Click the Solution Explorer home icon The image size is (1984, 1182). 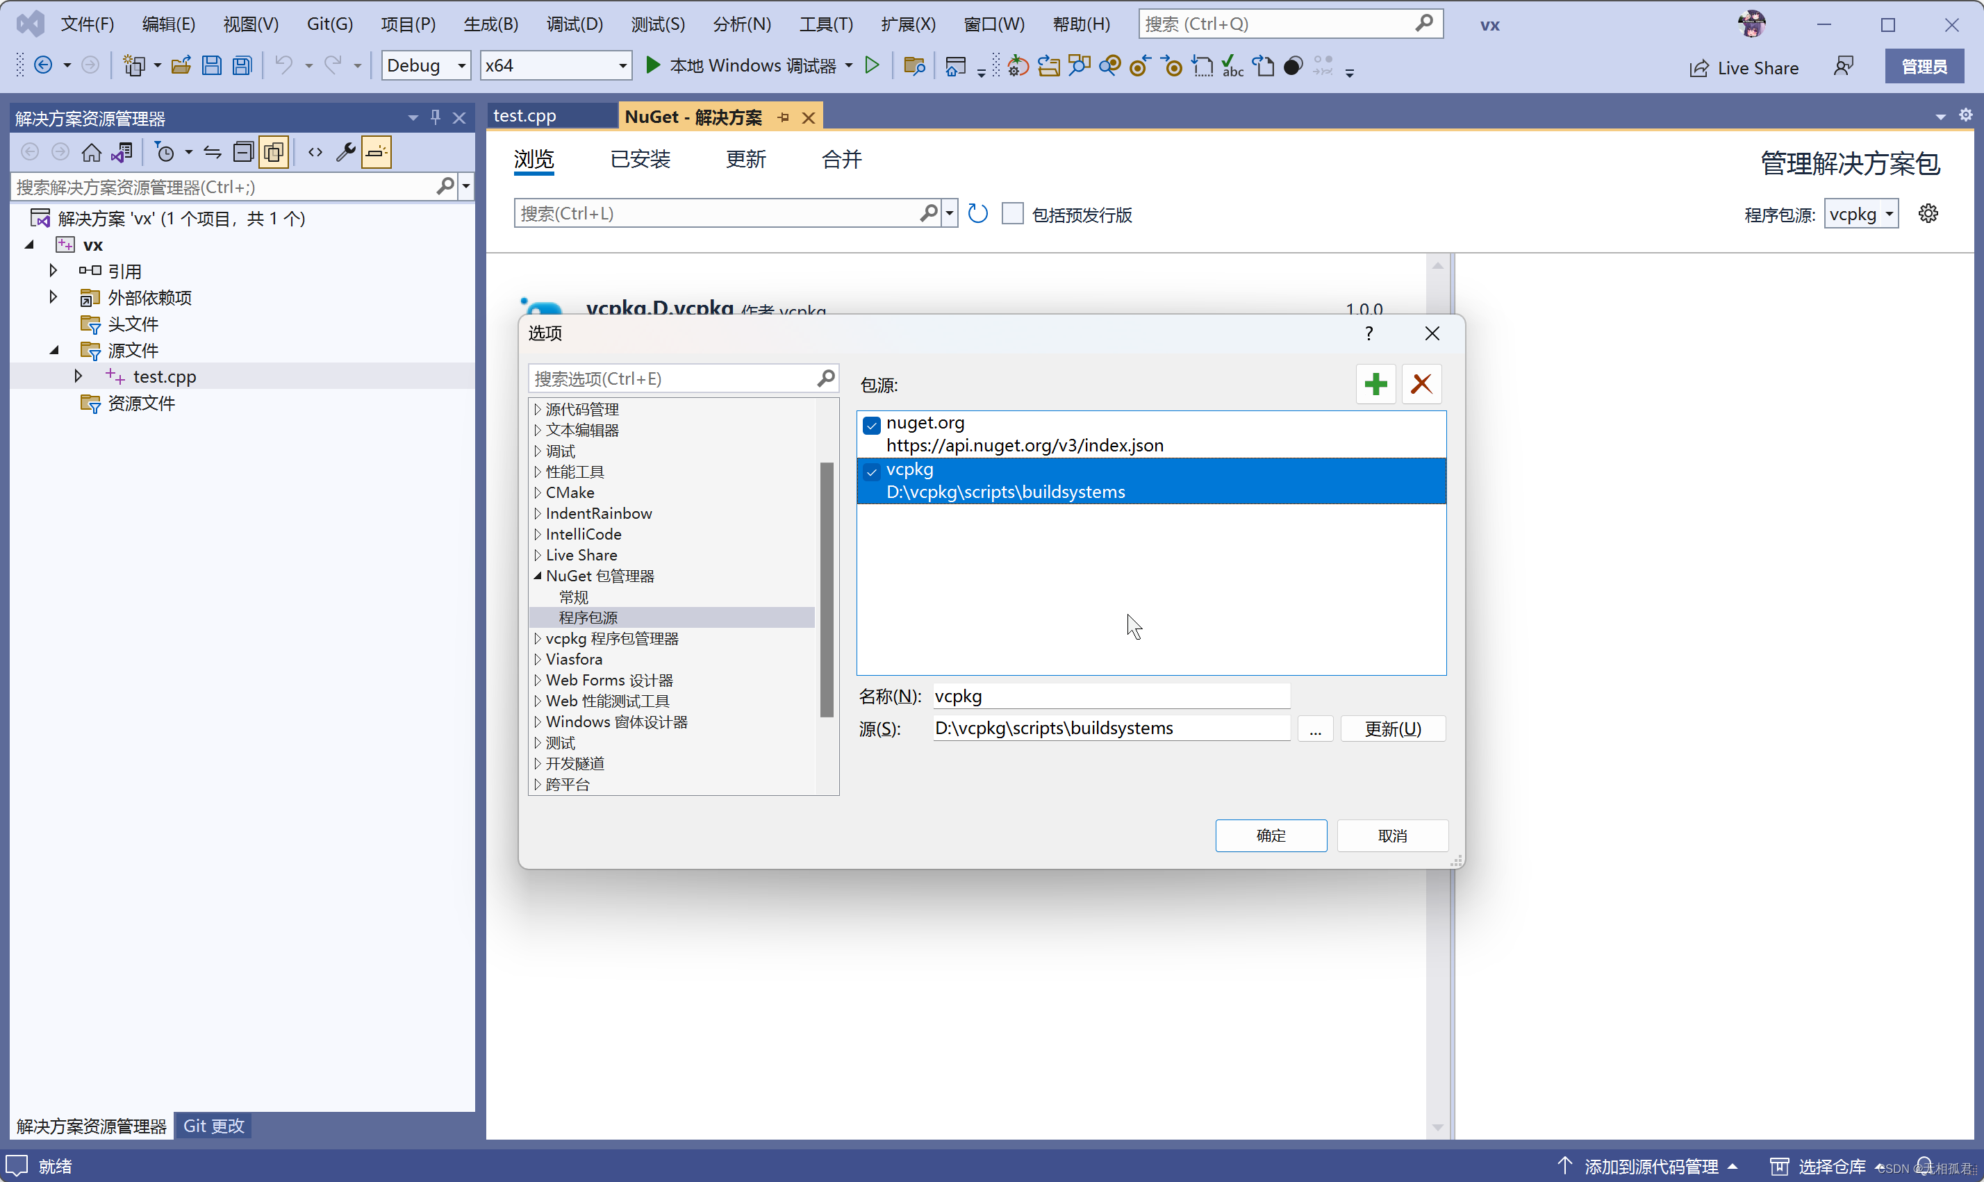[x=92, y=152]
